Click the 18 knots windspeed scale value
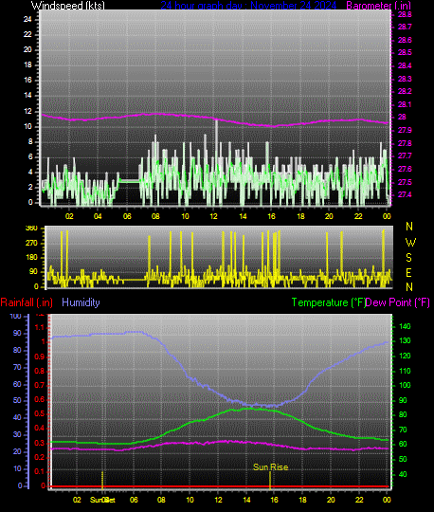The height and width of the screenshot is (512, 434). coord(27,64)
